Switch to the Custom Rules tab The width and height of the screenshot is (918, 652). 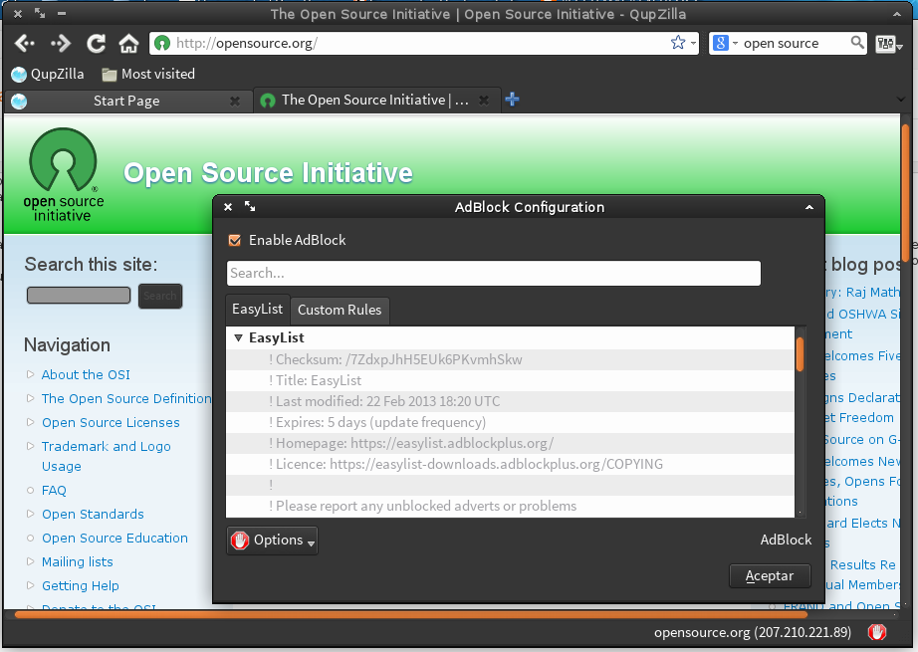point(339,310)
